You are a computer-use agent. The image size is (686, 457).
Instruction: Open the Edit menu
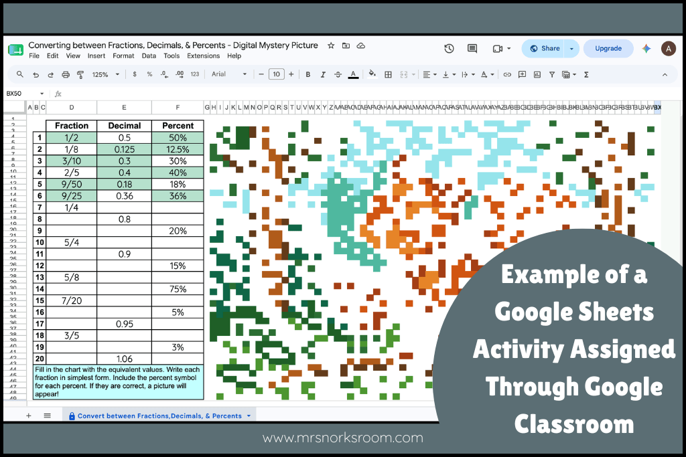click(52, 56)
